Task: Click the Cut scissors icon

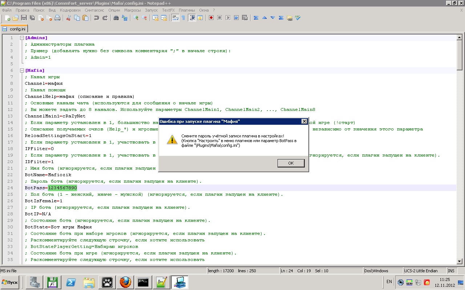Action: (68, 18)
